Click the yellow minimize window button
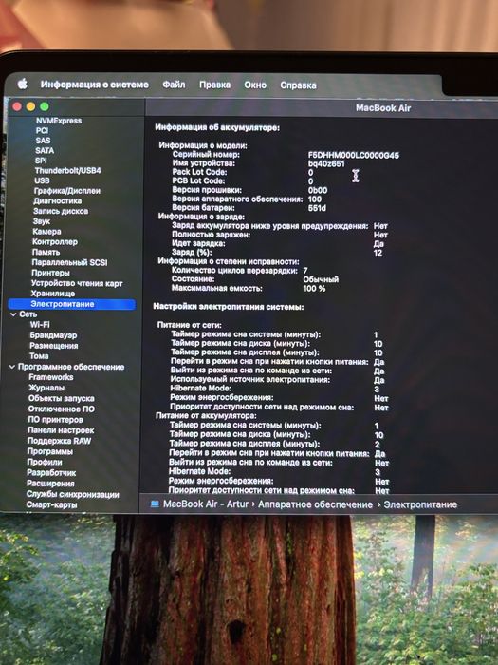This screenshot has height=665, width=498. (31, 106)
